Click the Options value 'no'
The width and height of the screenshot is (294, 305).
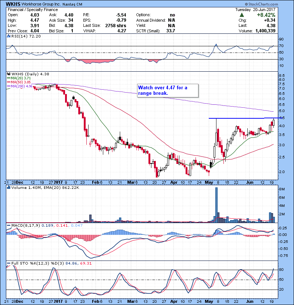click(172, 15)
